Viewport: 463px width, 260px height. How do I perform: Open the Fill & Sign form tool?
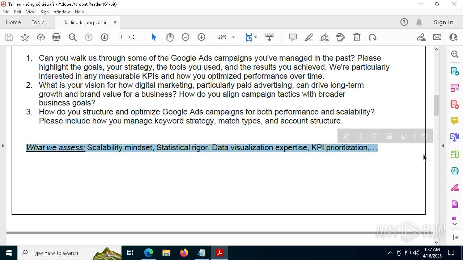click(341, 37)
